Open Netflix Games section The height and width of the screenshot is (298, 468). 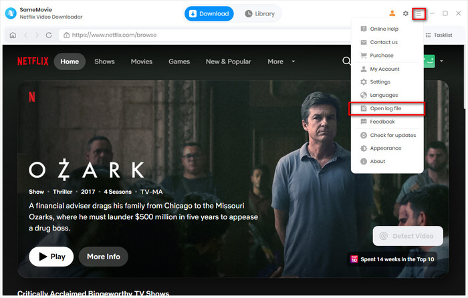tap(179, 61)
